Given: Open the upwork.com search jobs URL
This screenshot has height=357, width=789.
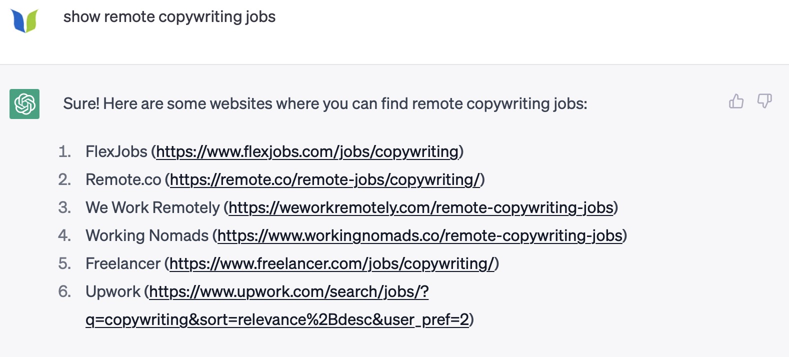Looking at the screenshot, I should pos(288,291).
